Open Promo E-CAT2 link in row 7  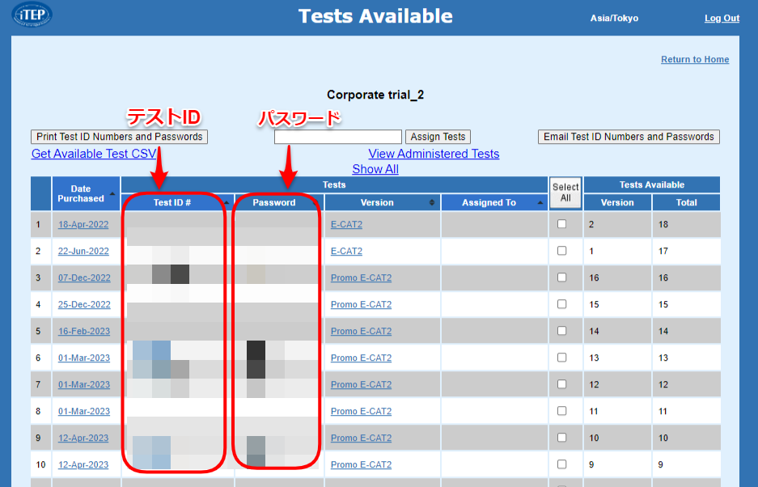[361, 384]
